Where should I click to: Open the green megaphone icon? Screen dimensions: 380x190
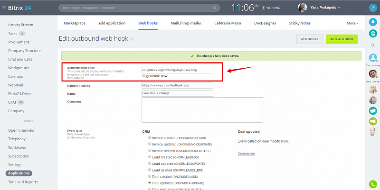click(x=373, y=121)
